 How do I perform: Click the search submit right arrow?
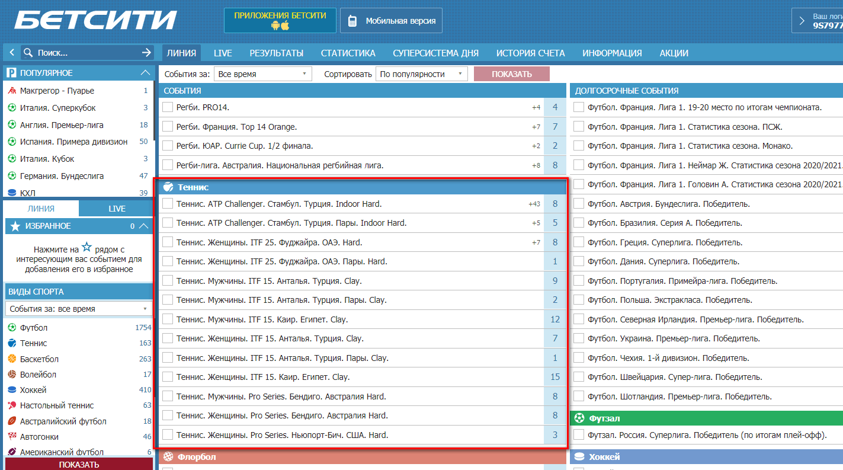coord(147,53)
